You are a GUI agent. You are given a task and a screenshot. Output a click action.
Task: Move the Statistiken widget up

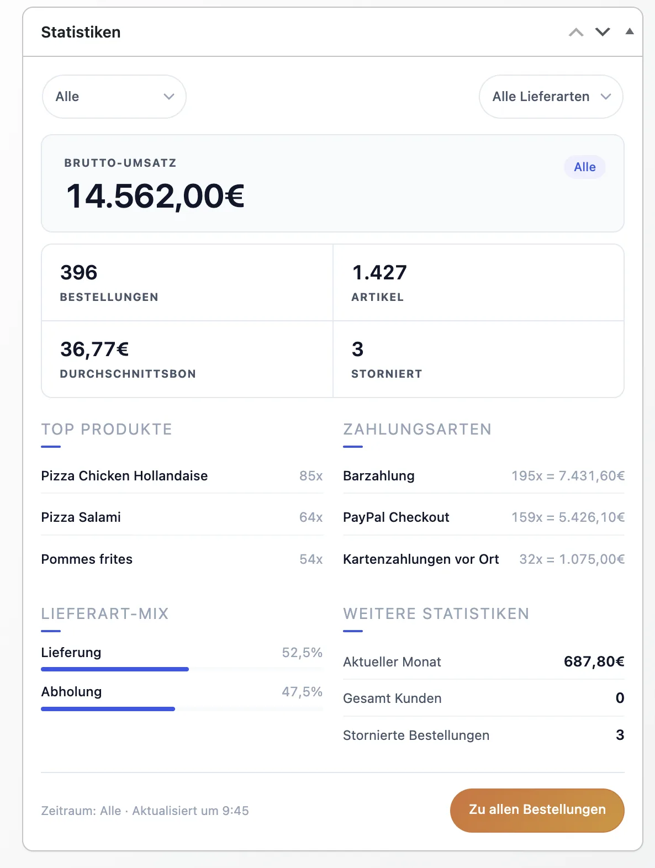(x=576, y=32)
